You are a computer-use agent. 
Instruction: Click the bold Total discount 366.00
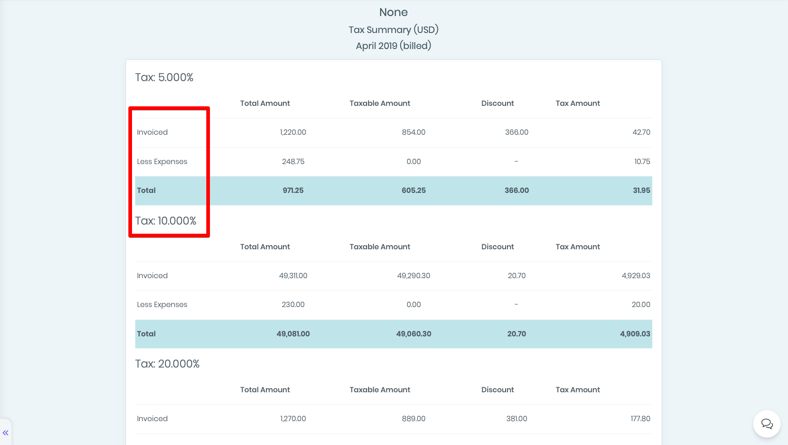pyautogui.click(x=517, y=191)
